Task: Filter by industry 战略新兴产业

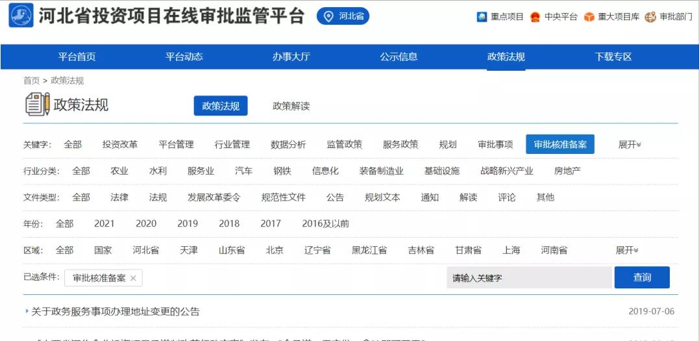Action: tap(507, 171)
